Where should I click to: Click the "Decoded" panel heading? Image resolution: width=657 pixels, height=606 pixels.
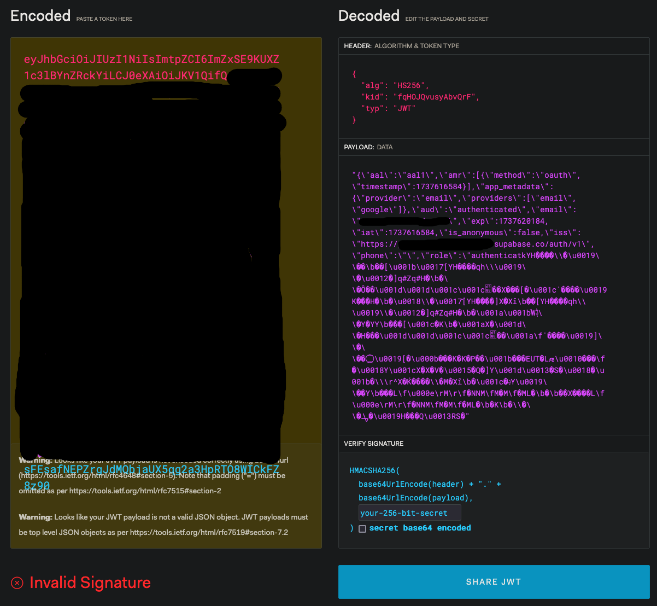(369, 15)
